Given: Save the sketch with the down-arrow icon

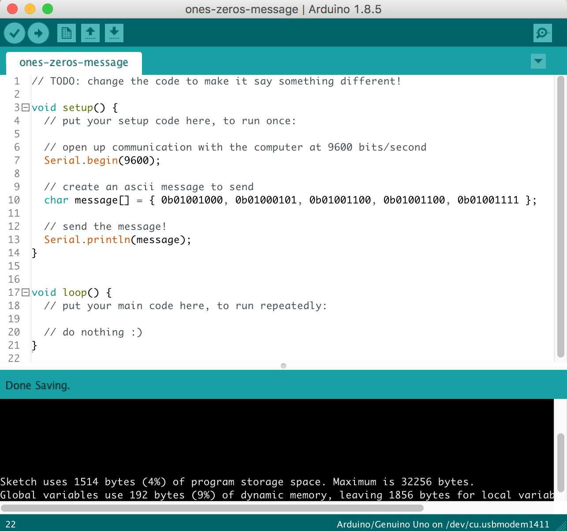Looking at the screenshot, I should pyautogui.click(x=114, y=33).
